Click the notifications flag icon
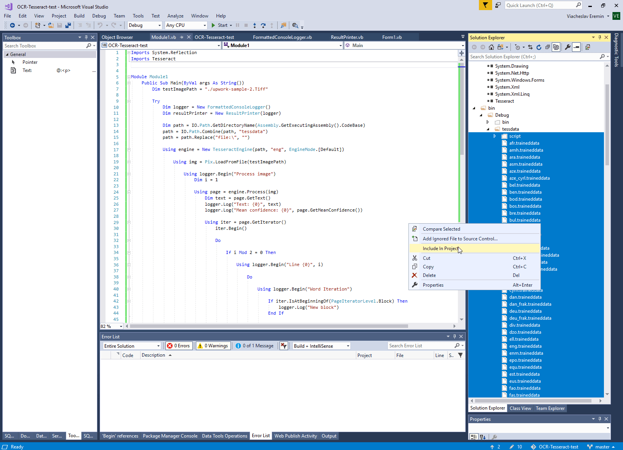 pos(485,5)
